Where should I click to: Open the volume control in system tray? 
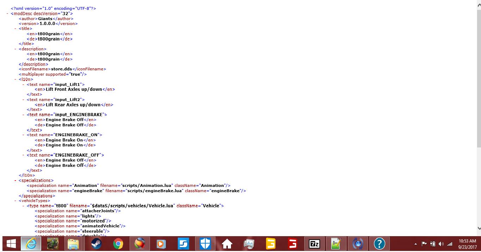coord(441,244)
